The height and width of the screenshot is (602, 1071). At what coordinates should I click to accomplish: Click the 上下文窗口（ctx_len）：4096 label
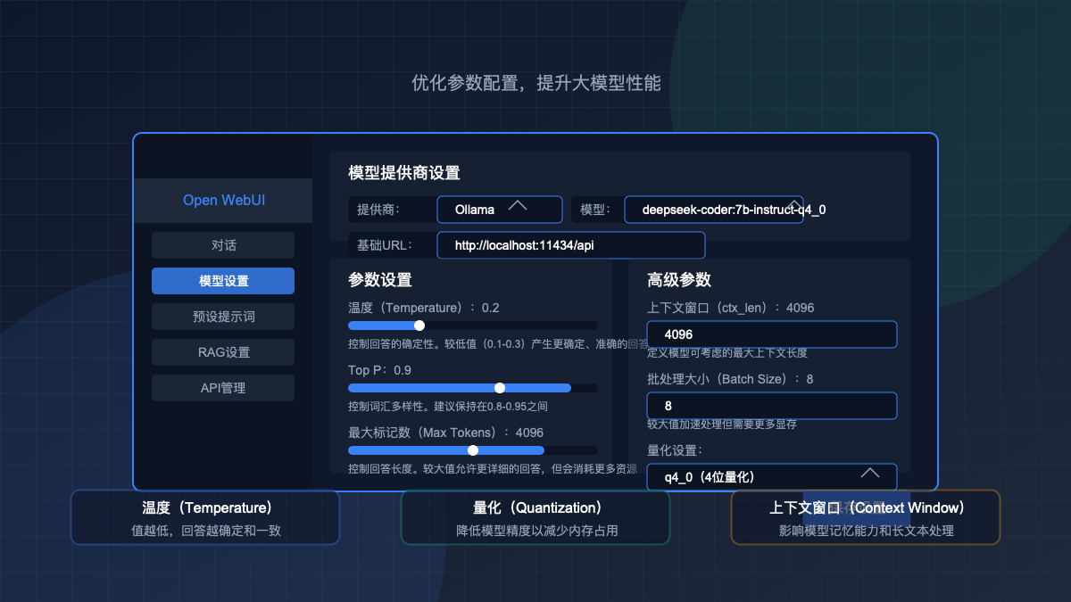(x=731, y=308)
